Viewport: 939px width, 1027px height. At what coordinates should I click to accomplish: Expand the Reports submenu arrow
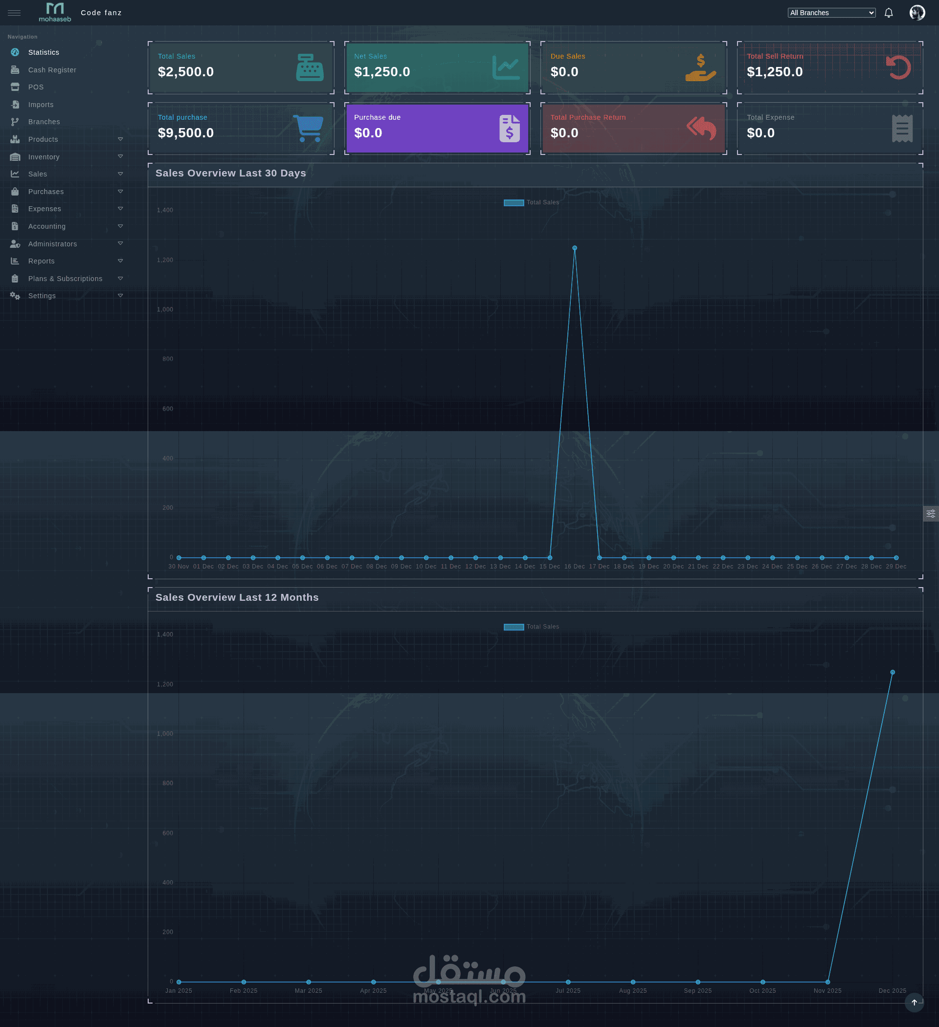120,262
